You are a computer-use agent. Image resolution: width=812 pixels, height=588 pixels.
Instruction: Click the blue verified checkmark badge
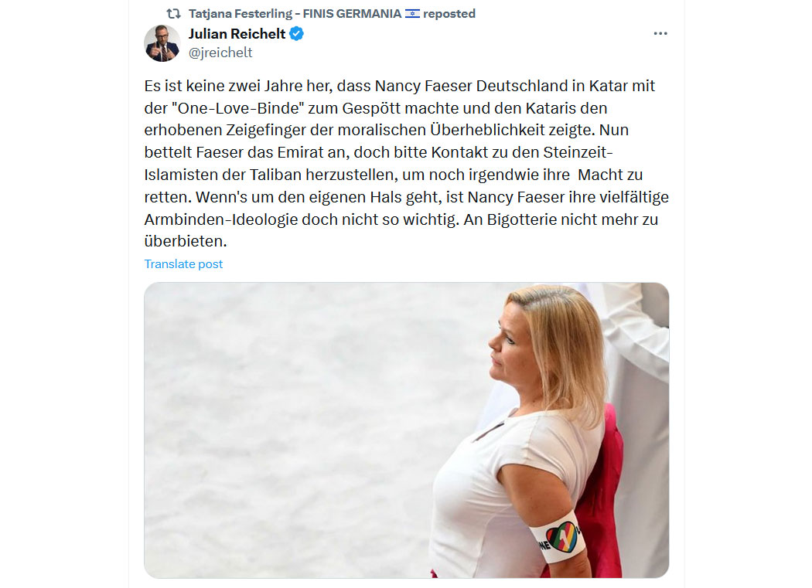[x=297, y=34]
